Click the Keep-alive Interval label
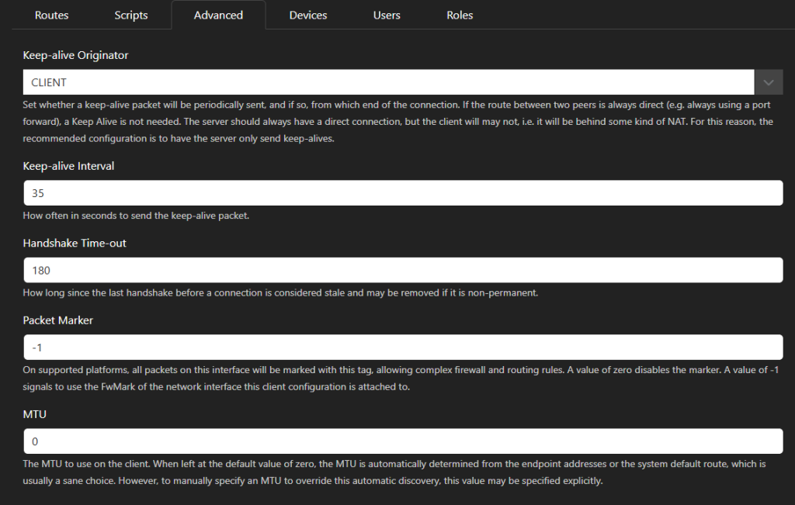Image resolution: width=795 pixels, height=505 pixels. point(68,166)
